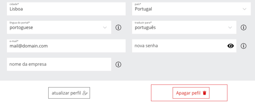255x105 pixels.
Task: Open info icon next to nova senha
Action: point(244,46)
